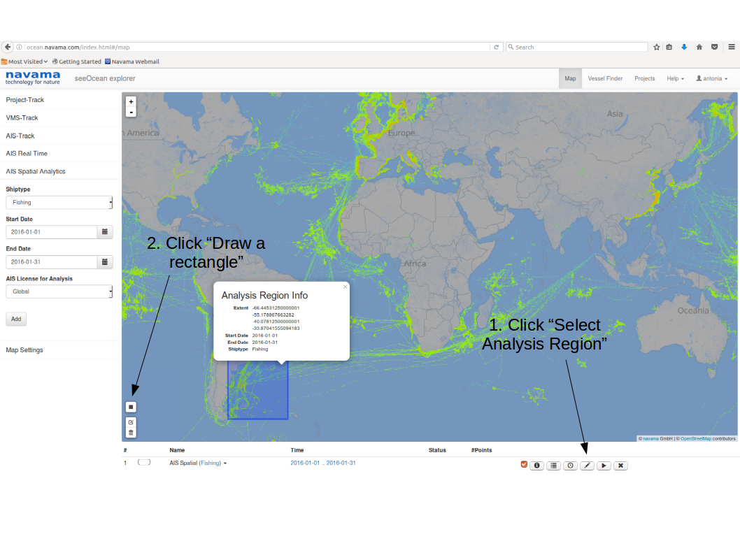Click the pencil Select Analysis Region button

point(587,466)
